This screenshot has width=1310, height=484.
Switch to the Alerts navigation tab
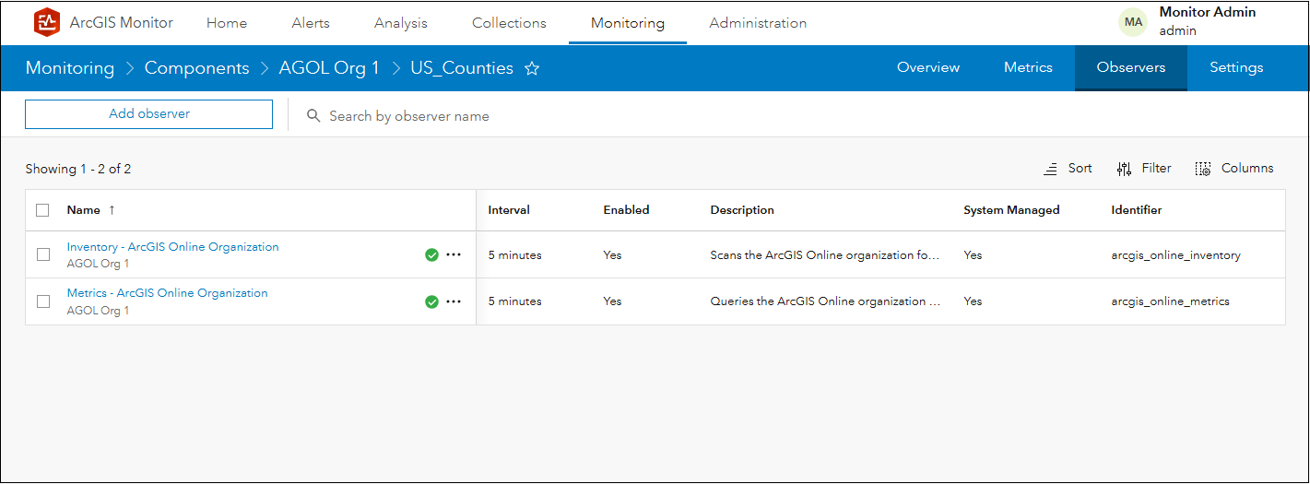(x=311, y=23)
